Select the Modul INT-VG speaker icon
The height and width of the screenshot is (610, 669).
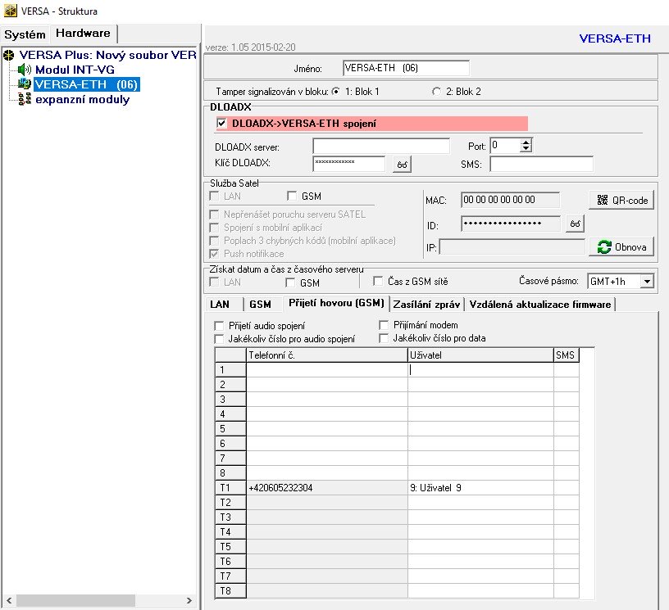[24, 70]
